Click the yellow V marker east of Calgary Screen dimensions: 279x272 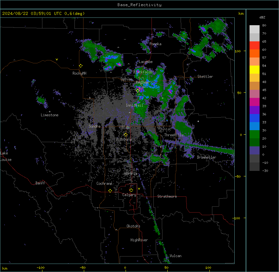pyautogui.click(x=139, y=189)
